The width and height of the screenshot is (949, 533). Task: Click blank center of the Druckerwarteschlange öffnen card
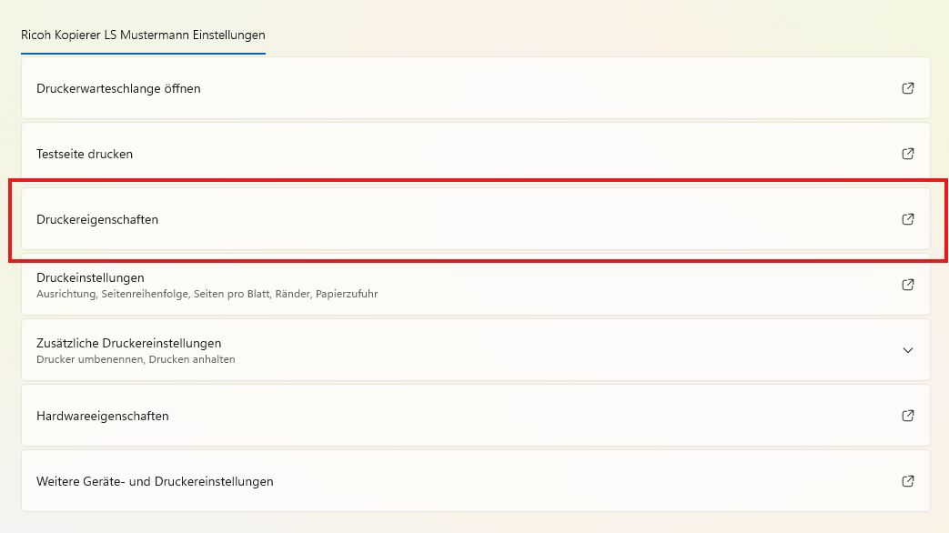(473, 88)
